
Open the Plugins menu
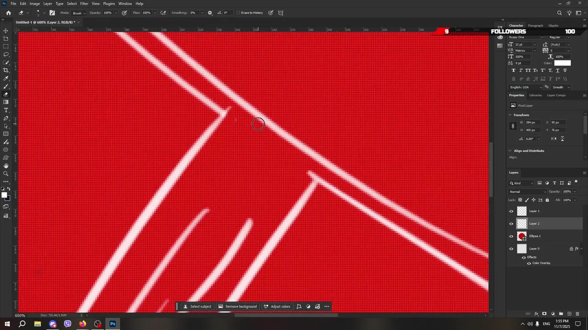coord(109,4)
